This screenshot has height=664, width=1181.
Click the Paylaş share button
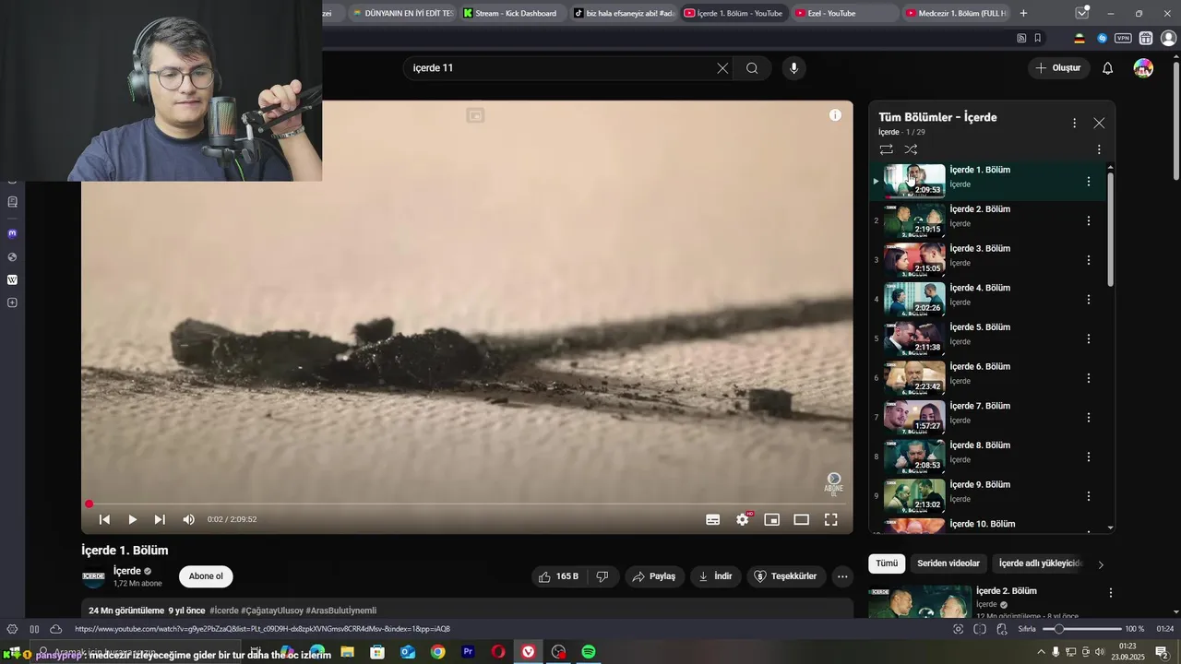coord(655,576)
